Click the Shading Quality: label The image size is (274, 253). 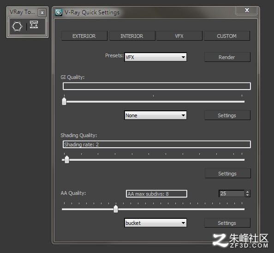click(78, 135)
